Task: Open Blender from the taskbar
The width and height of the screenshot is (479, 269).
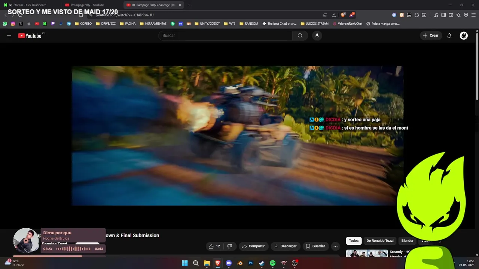Action: point(239,263)
